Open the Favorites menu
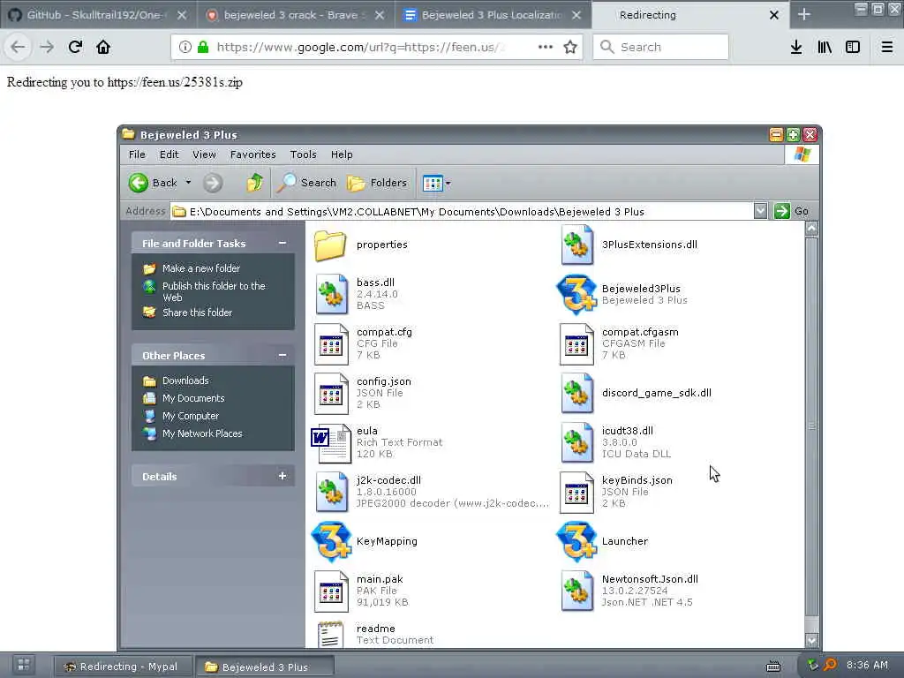Viewport: 904px width, 678px height. pos(252,154)
